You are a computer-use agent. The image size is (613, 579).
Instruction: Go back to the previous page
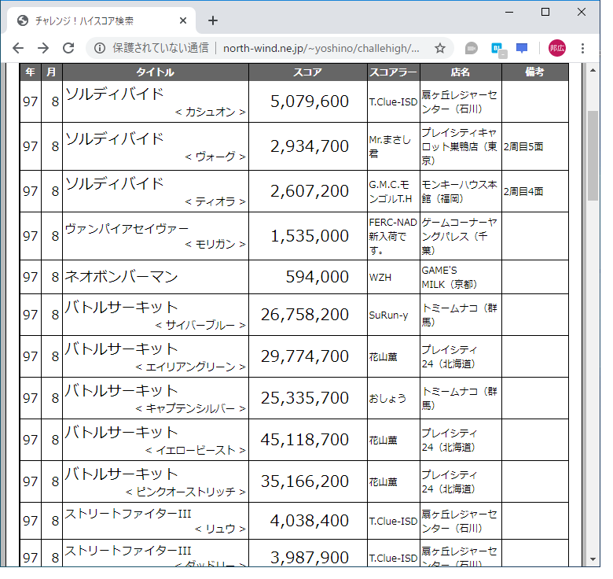[18, 49]
